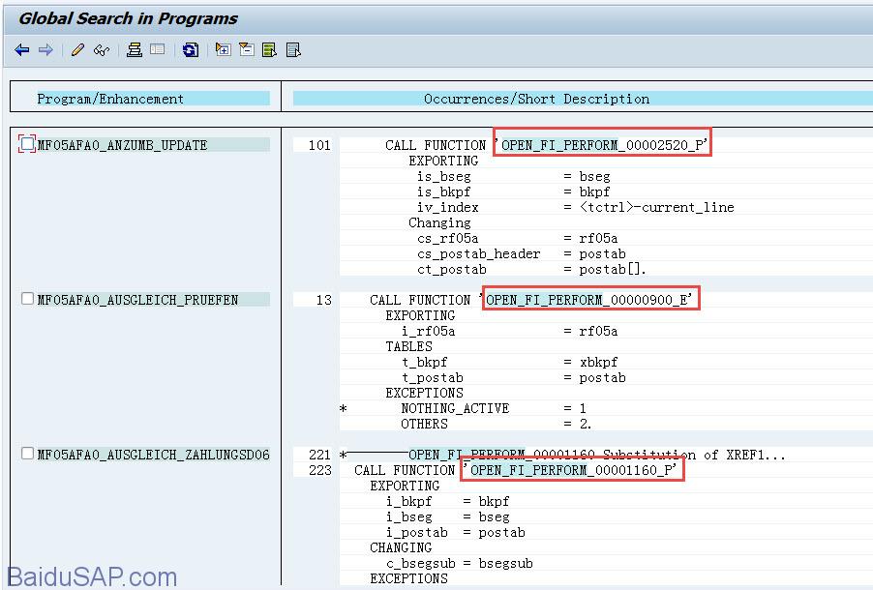Click the back arrow icon

coord(22,50)
